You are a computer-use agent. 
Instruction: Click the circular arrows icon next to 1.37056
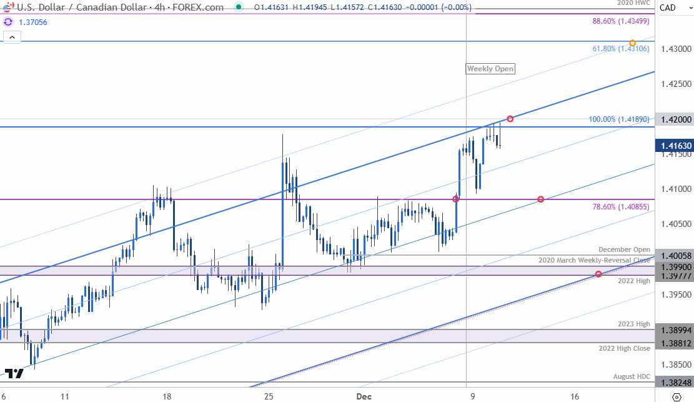tap(8, 21)
